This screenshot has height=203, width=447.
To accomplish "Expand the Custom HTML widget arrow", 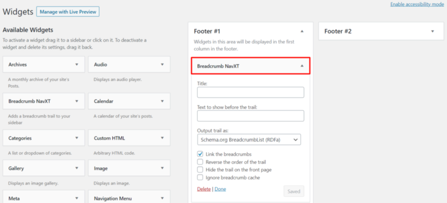I will point(162,138).
